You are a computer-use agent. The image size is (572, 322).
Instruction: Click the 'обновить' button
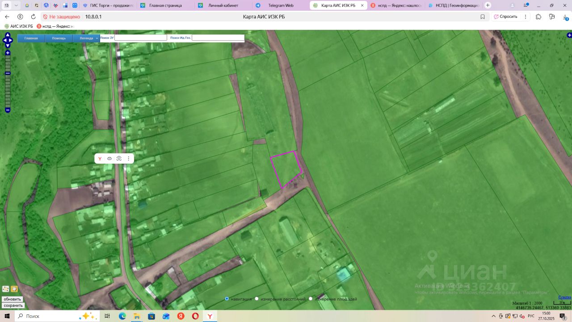click(13, 299)
